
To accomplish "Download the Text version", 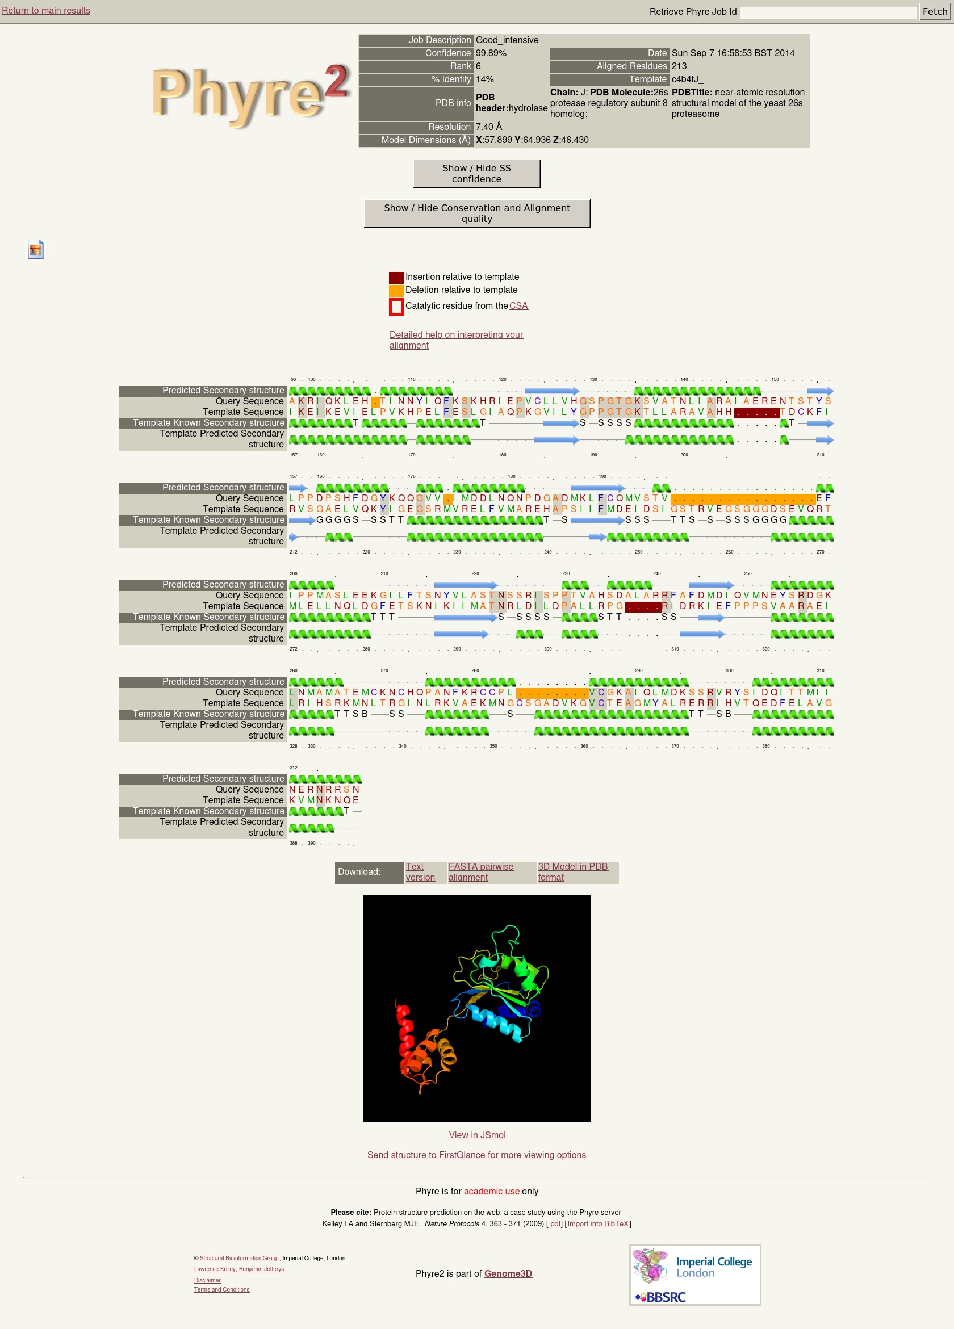I will (x=420, y=872).
